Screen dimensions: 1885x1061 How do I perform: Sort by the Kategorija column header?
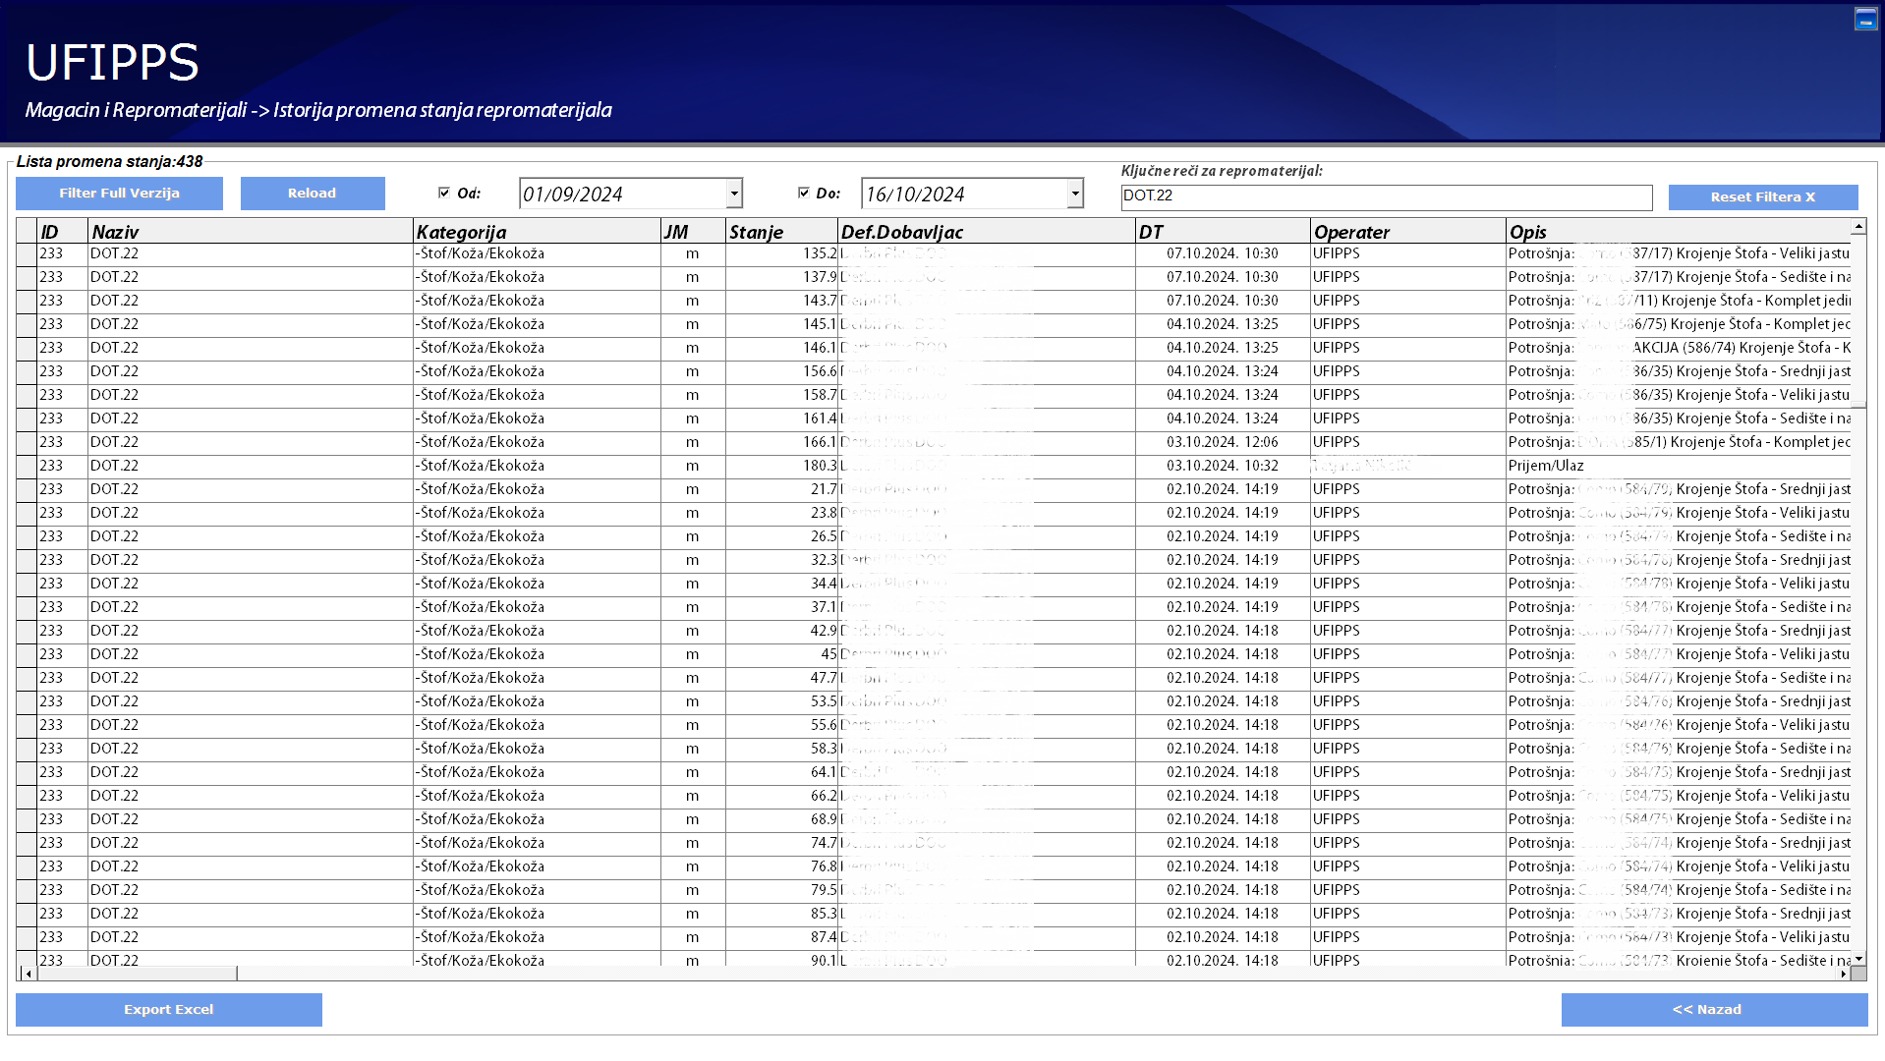coord(537,232)
